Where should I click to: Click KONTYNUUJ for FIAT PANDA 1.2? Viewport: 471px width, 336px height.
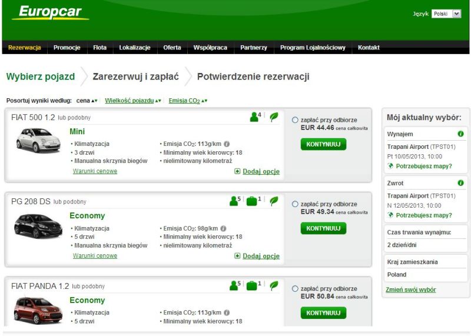[x=323, y=313]
